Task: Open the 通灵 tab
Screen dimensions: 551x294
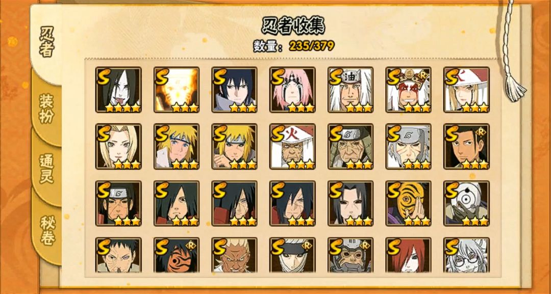Action: [47, 169]
